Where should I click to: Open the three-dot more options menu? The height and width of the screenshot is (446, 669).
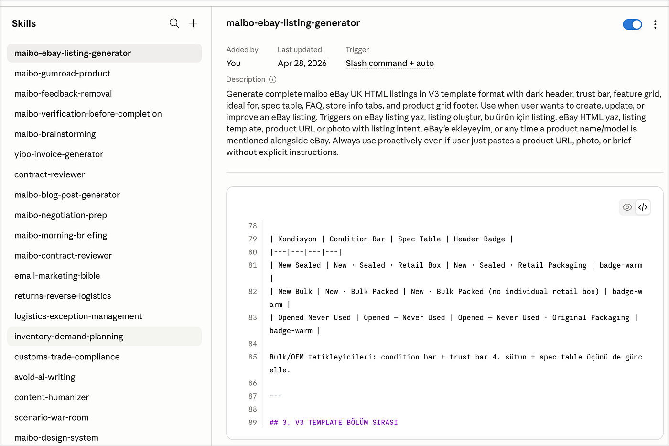click(x=655, y=24)
